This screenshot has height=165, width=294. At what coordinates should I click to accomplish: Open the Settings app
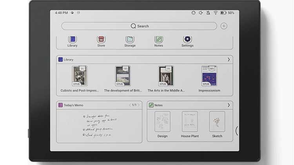click(187, 39)
